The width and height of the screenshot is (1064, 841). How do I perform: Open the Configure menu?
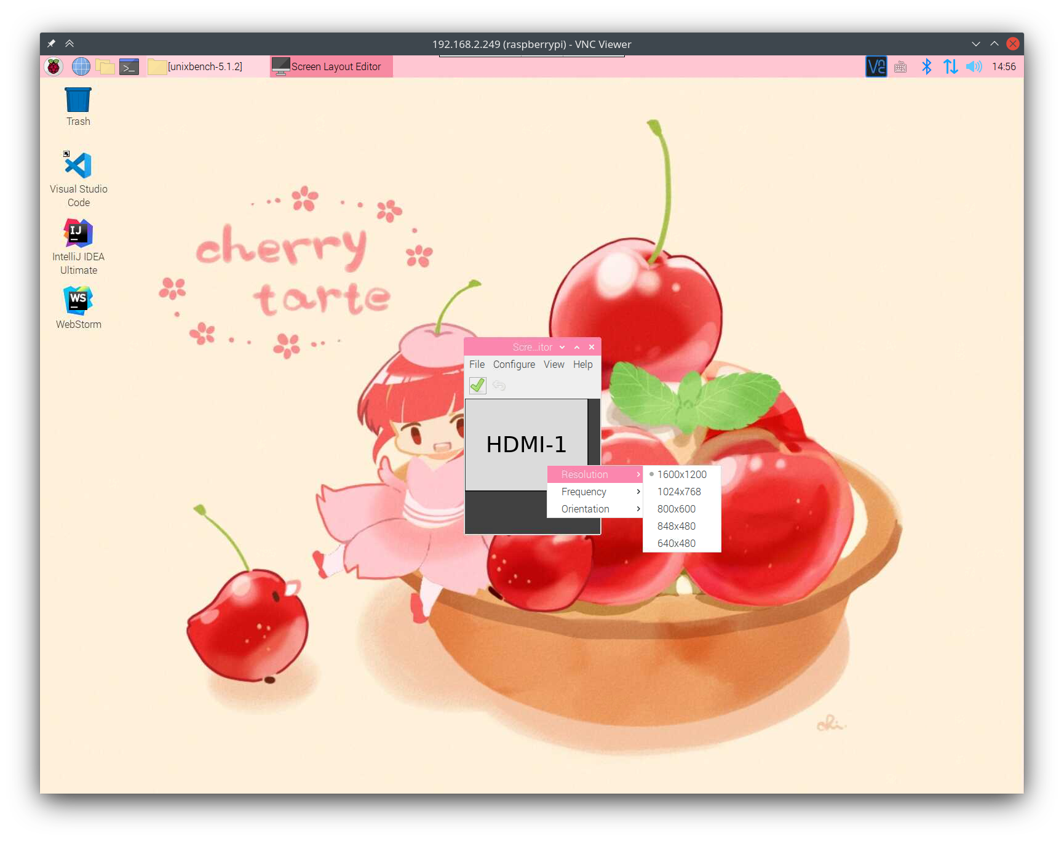pos(514,364)
